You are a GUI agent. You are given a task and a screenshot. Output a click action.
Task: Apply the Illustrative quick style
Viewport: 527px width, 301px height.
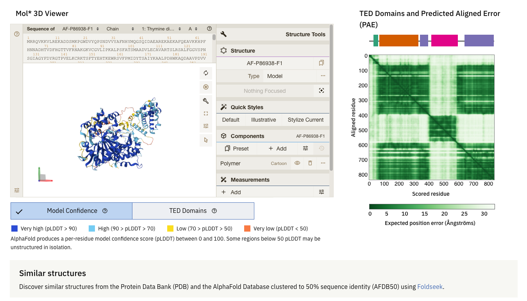click(x=263, y=120)
